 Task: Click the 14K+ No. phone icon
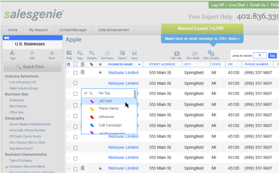177,54
